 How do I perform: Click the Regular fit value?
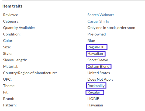[95, 92]
